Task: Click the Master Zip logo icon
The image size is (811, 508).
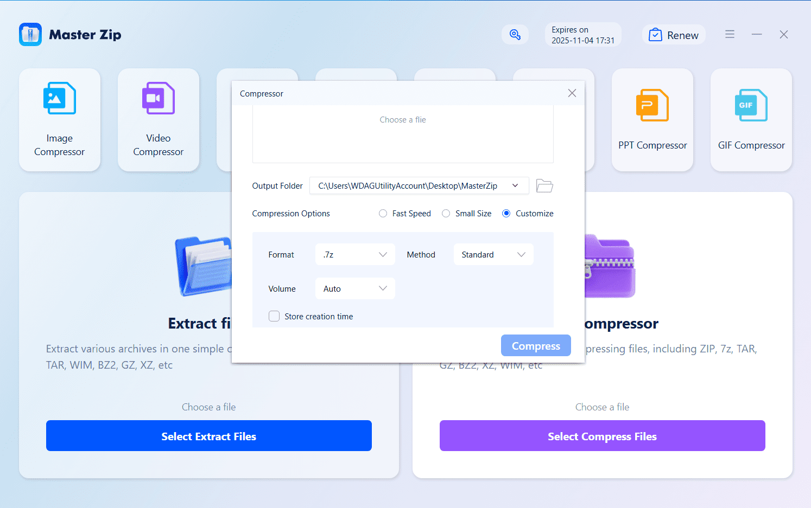Action: coord(30,35)
